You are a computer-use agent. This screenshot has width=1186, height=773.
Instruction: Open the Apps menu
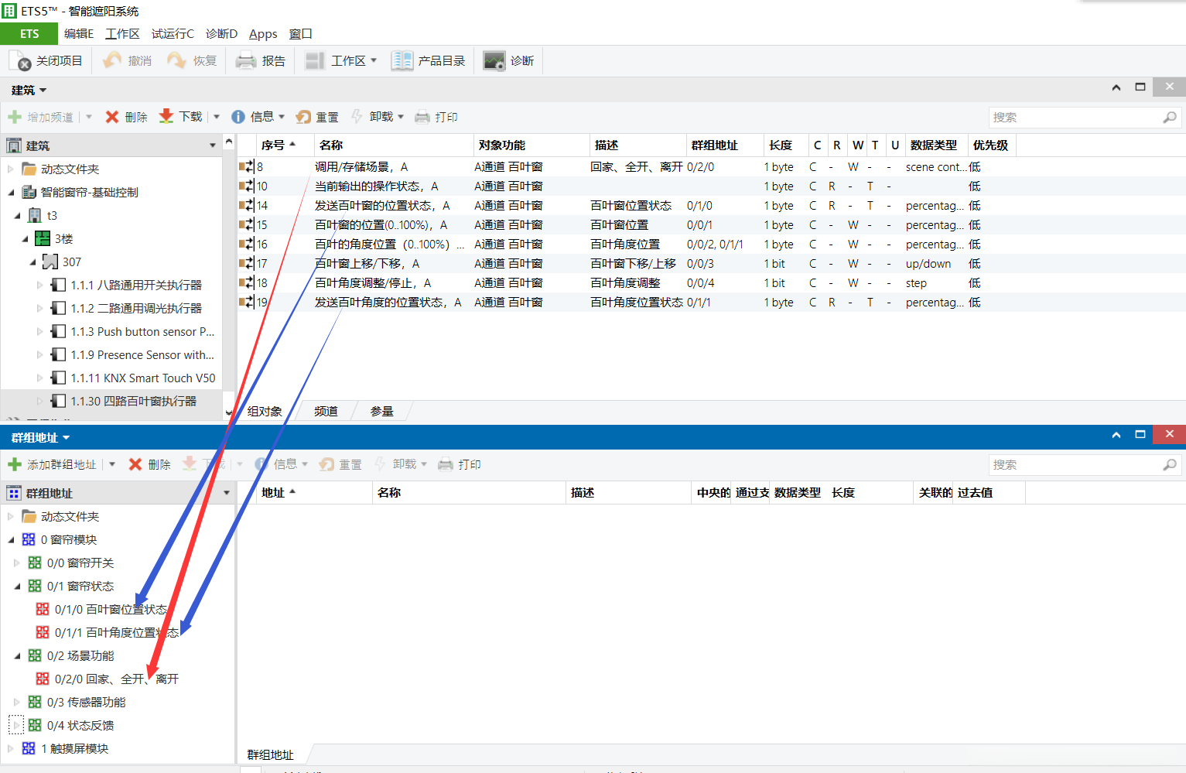pyautogui.click(x=263, y=33)
